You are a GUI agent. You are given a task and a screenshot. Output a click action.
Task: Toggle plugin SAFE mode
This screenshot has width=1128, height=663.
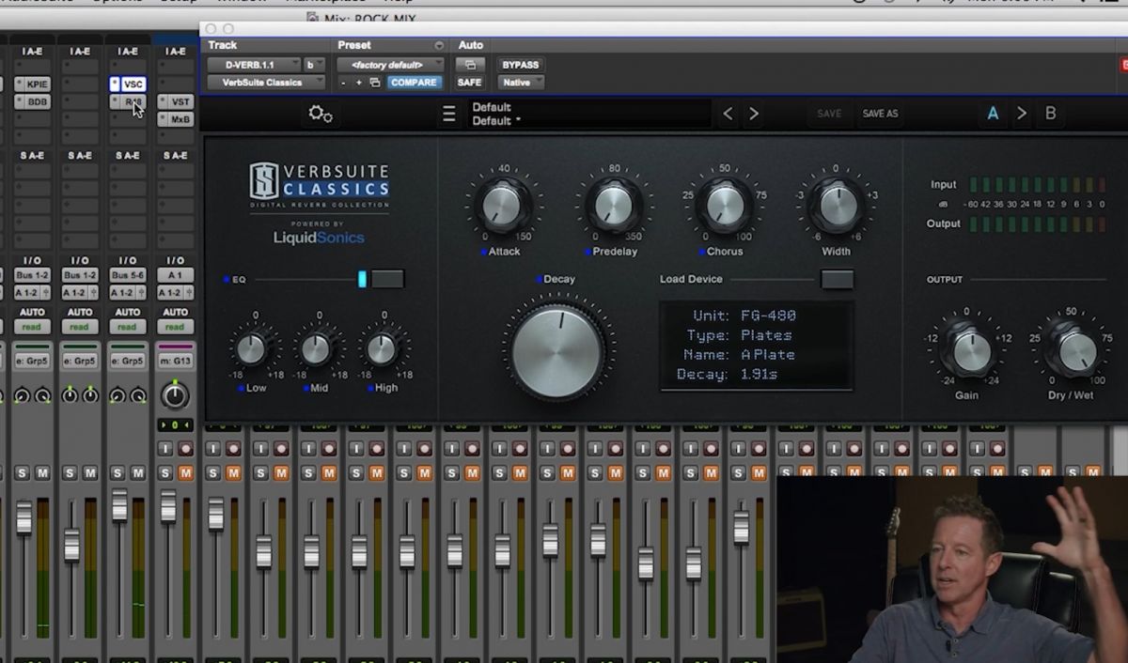click(x=470, y=83)
